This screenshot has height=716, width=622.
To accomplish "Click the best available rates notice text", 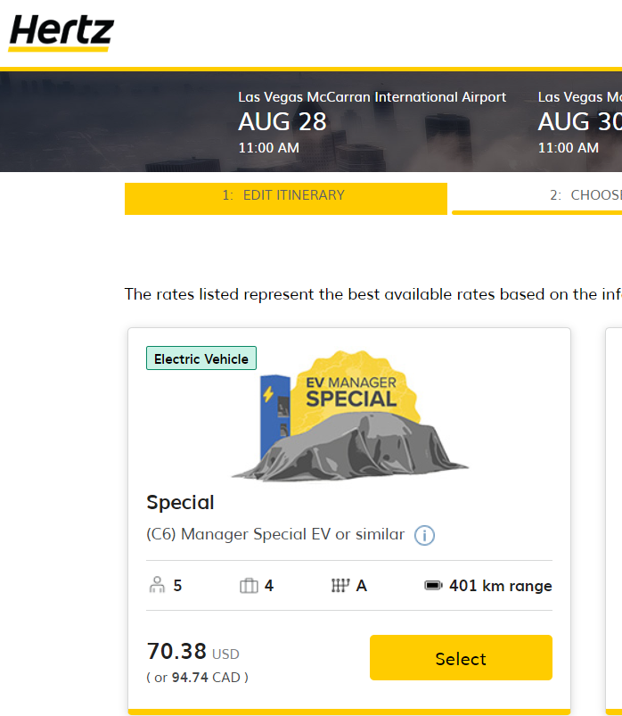I will click(372, 294).
